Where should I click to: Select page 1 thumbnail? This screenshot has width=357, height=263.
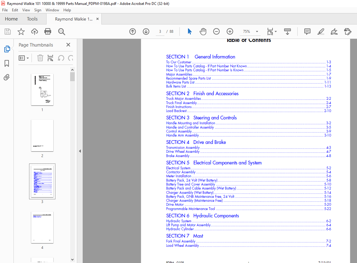pos(42,89)
